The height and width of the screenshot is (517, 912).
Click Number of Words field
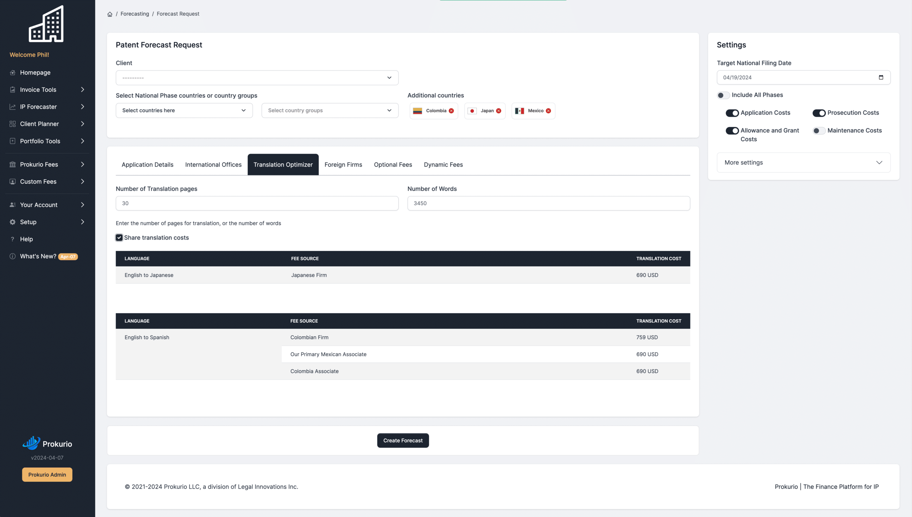click(x=549, y=204)
